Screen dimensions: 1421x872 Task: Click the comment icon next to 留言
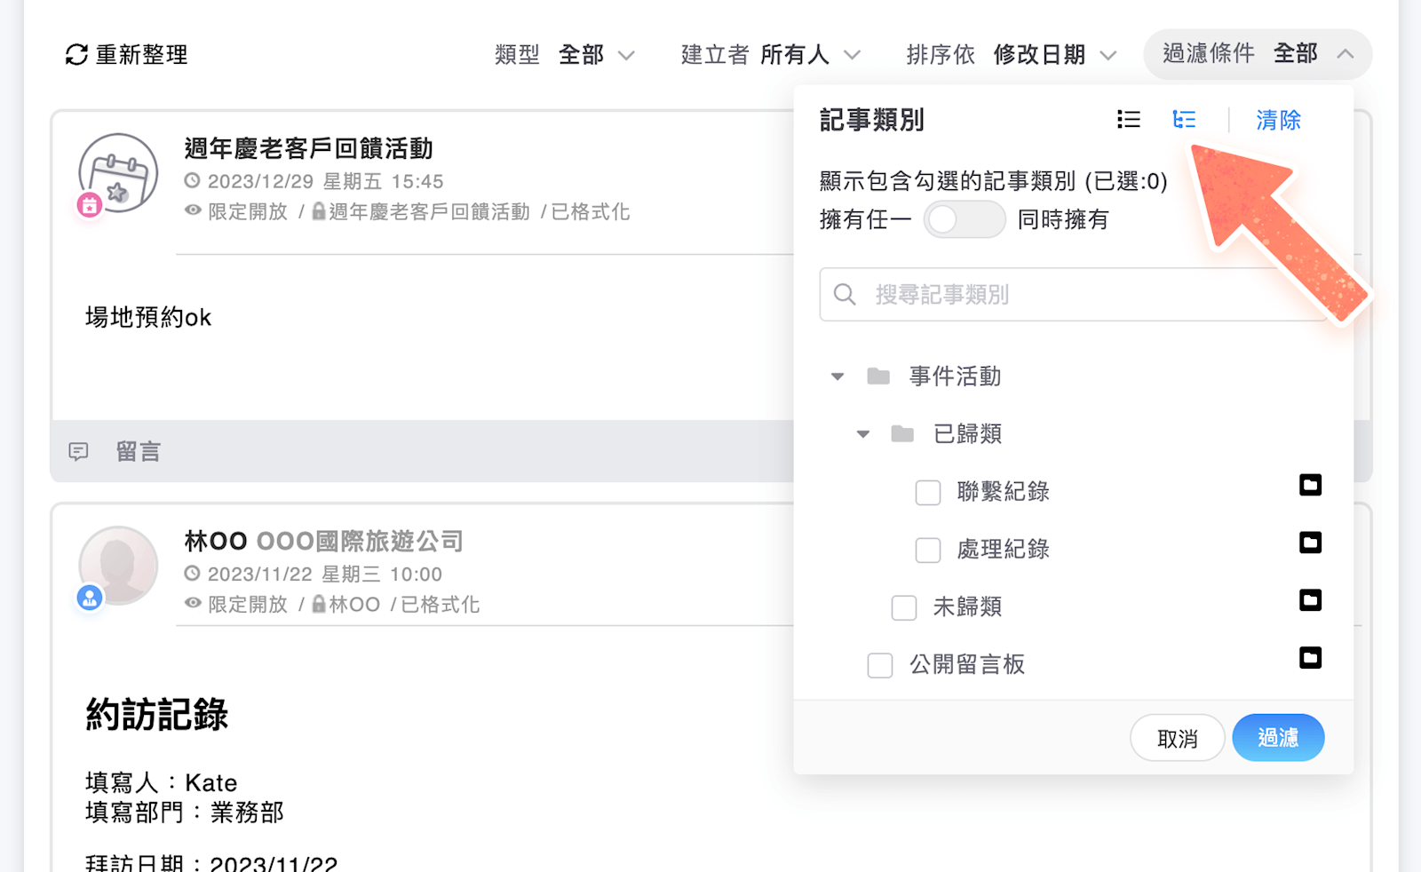[x=79, y=452]
